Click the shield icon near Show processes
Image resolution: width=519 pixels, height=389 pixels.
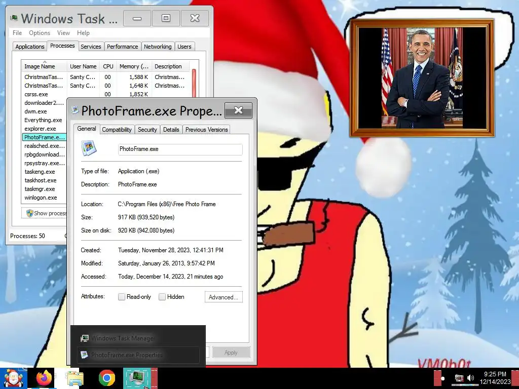(29, 213)
